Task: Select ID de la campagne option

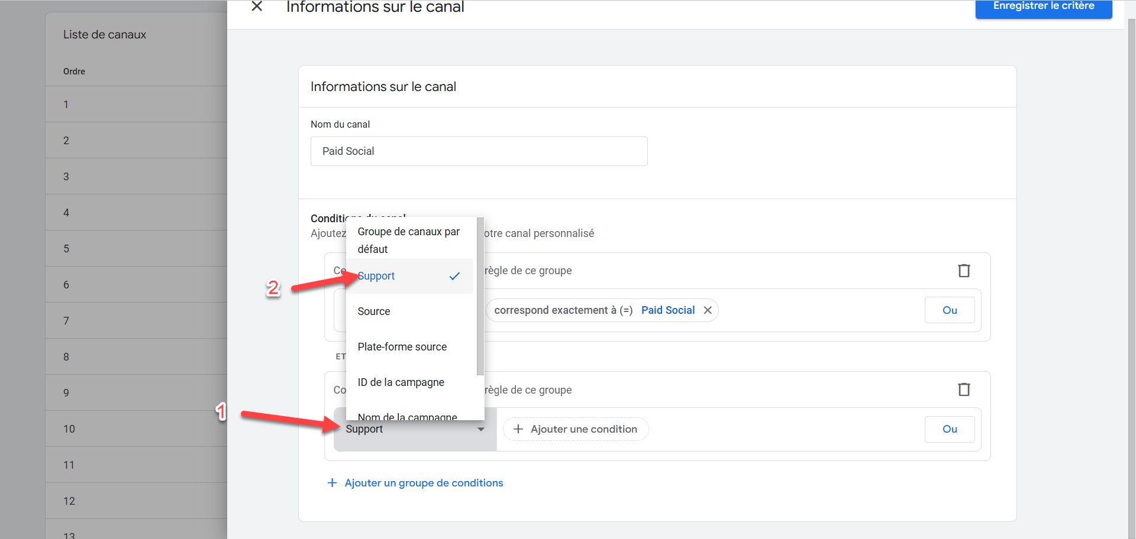Action: pyautogui.click(x=401, y=382)
